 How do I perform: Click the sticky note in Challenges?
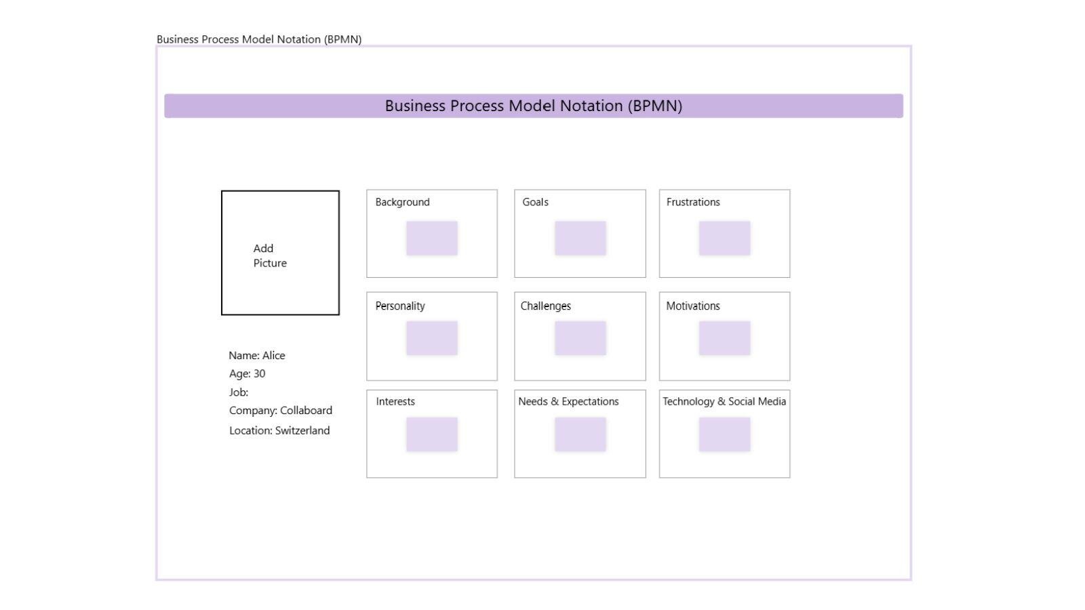(x=580, y=338)
